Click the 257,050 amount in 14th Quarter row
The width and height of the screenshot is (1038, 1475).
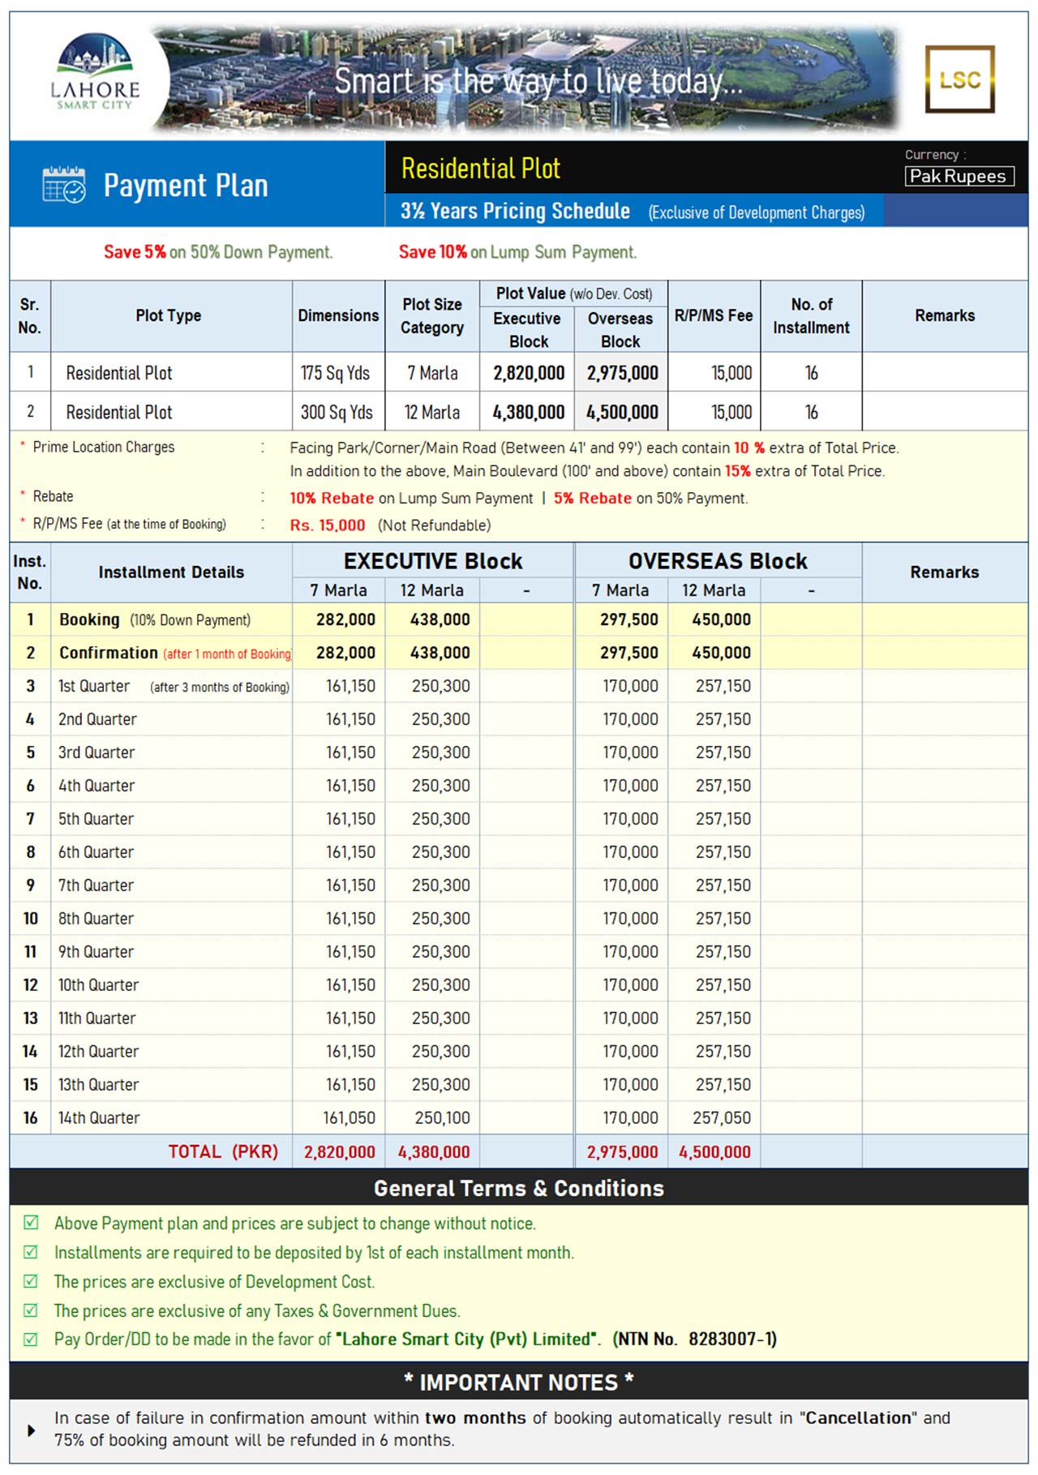722,1118
